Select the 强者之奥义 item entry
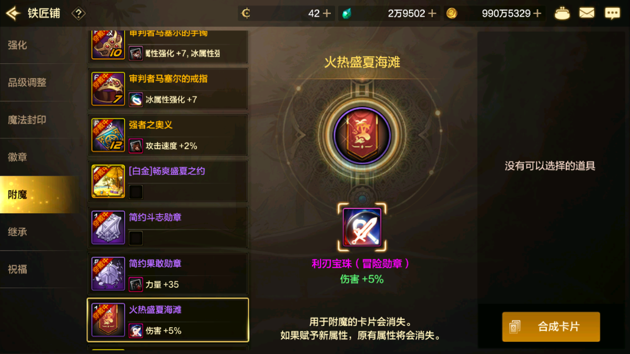The width and height of the screenshot is (630, 354). point(167,135)
